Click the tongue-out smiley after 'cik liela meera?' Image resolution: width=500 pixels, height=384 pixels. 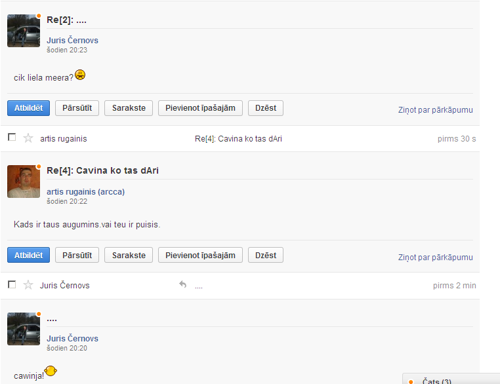80,75
